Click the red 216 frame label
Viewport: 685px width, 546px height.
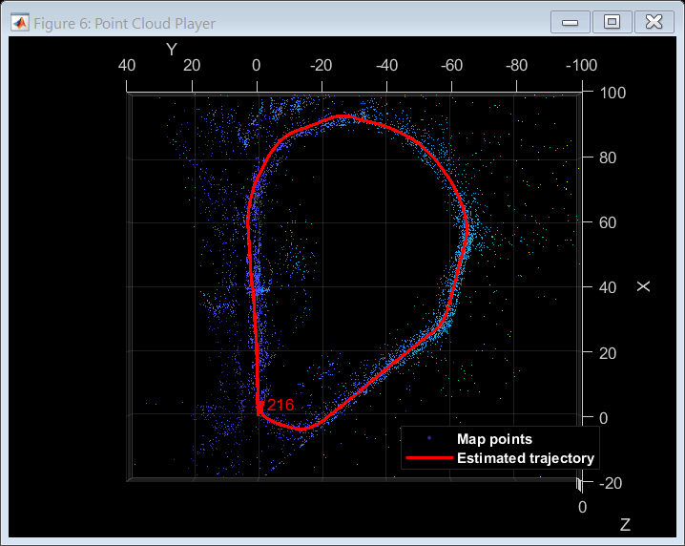pos(280,405)
